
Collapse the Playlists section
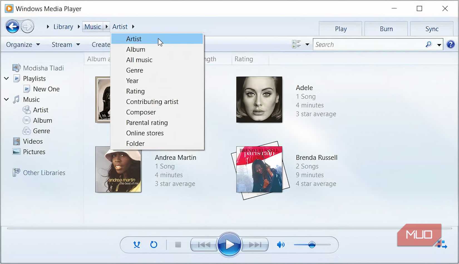tap(6, 78)
